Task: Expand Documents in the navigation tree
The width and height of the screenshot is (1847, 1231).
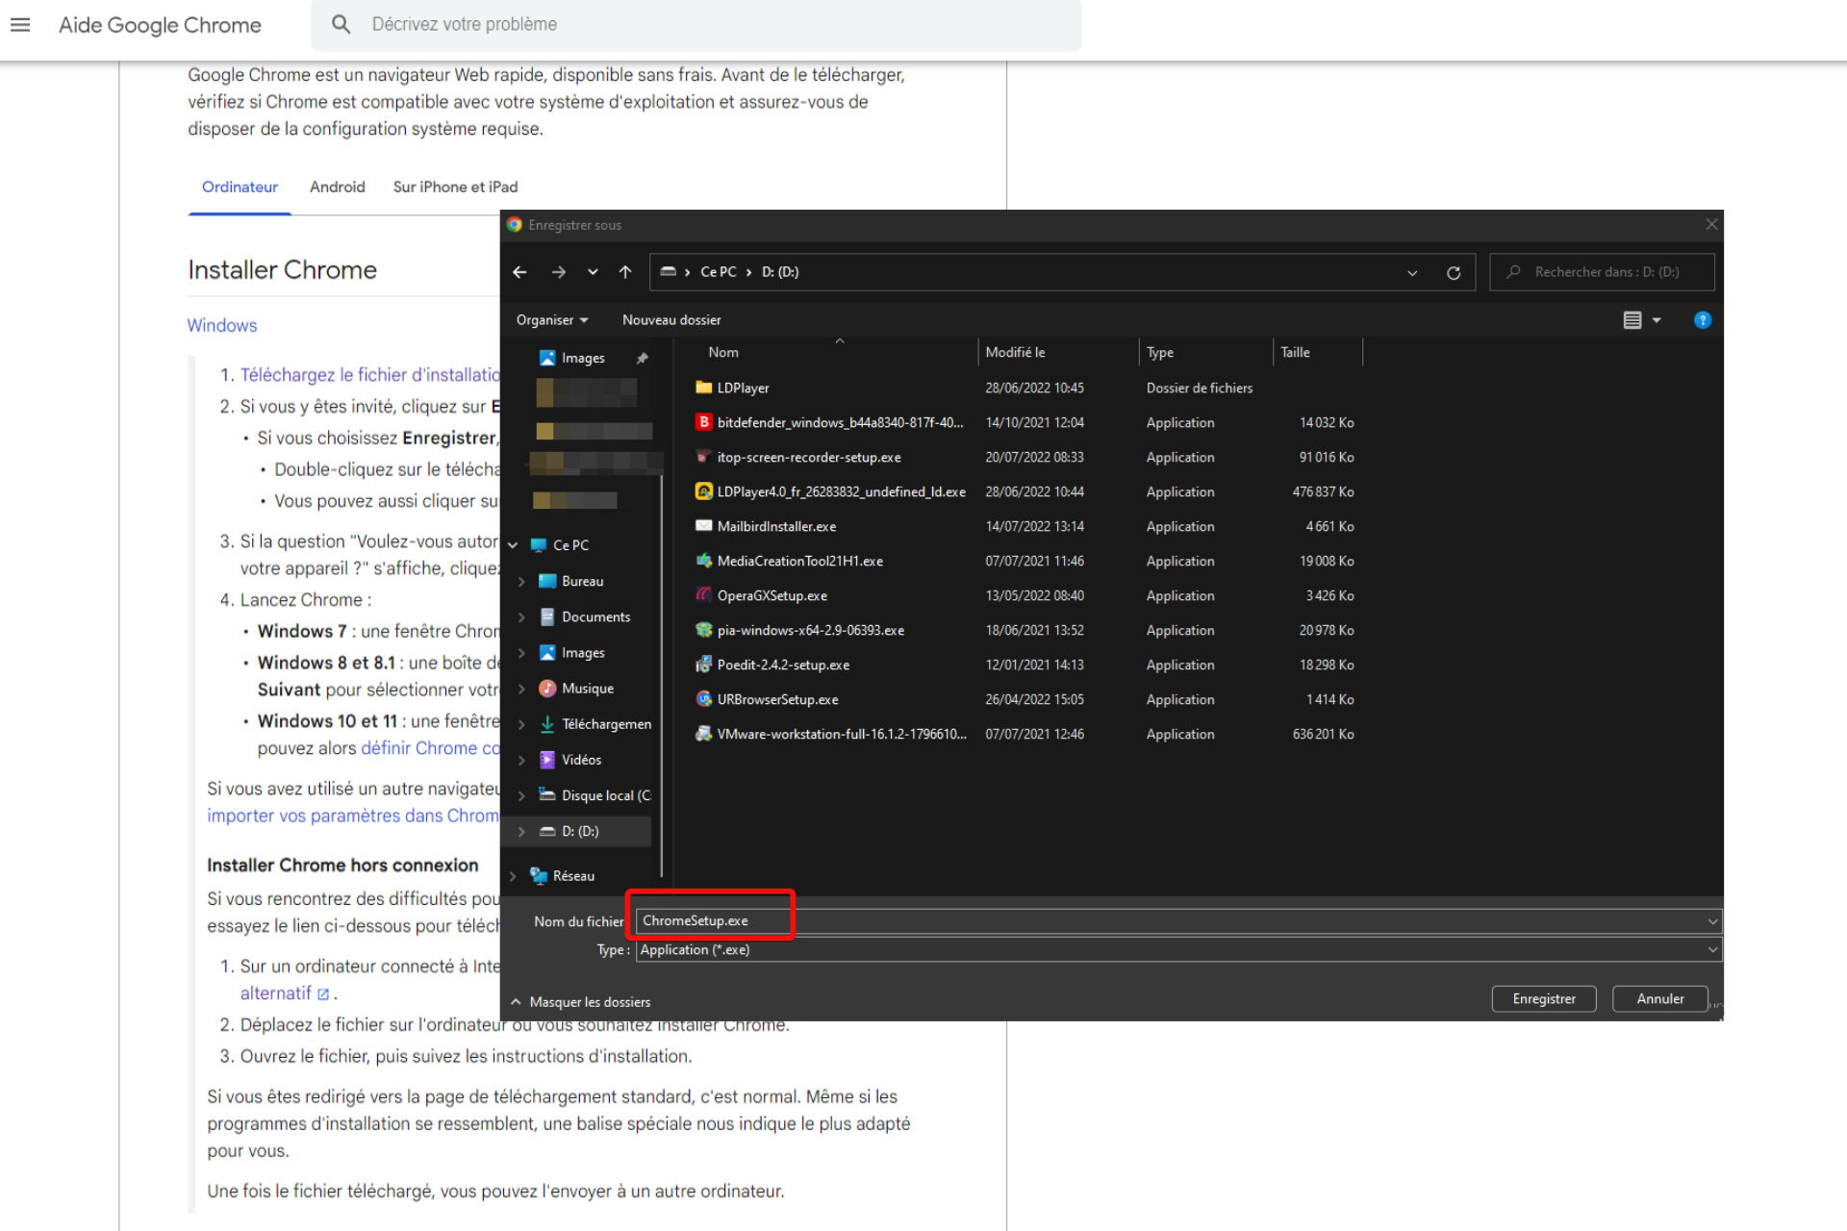Action: [x=521, y=617]
